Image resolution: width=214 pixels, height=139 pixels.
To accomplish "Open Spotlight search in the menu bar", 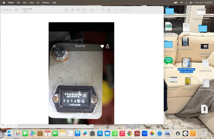I will (186, 3).
